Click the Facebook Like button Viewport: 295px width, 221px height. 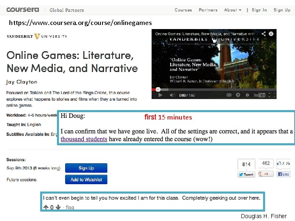[x=284, y=174]
